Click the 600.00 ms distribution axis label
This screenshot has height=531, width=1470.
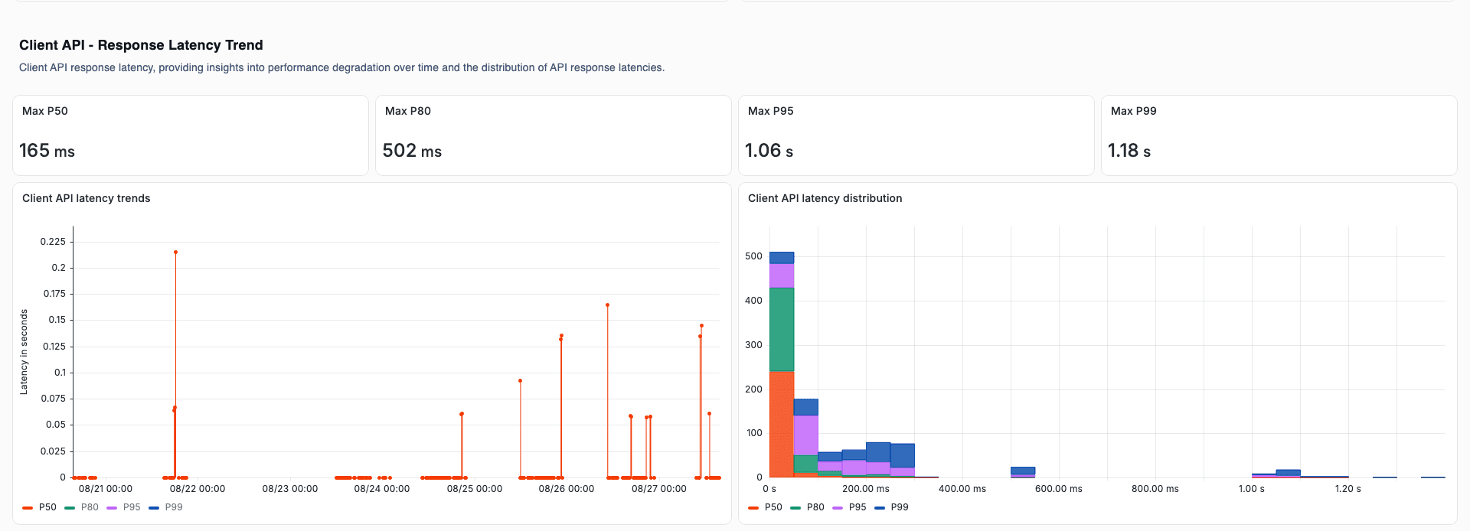[x=1059, y=489]
